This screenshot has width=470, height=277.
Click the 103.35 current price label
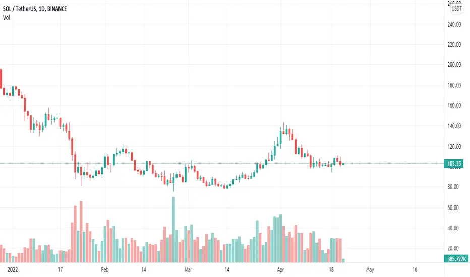click(x=454, y=164)
